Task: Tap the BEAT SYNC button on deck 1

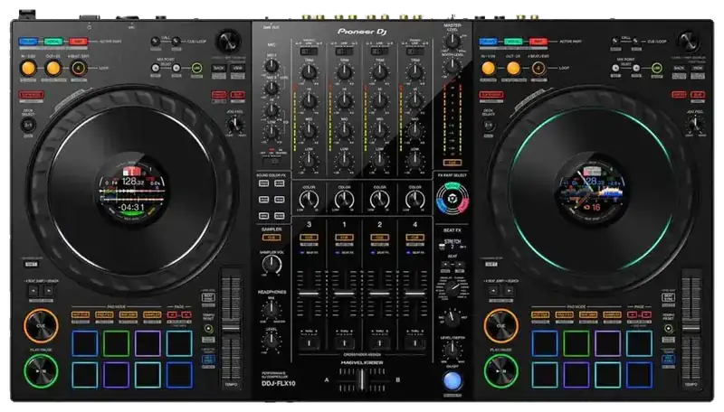Action: coord(208,298)
